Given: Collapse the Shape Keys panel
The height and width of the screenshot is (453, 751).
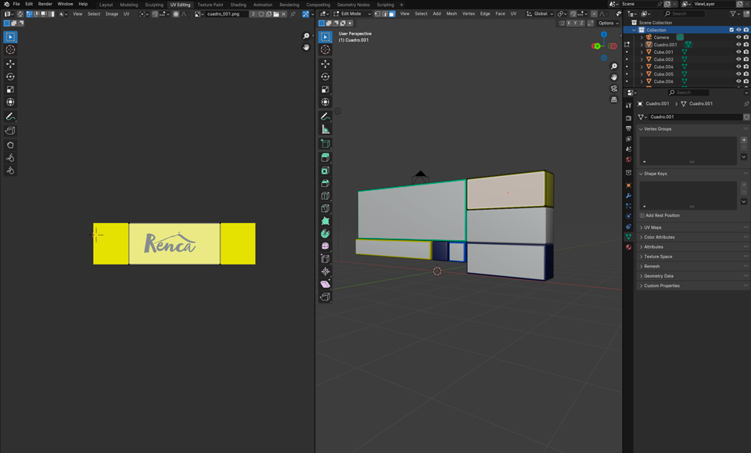Looking at the screenshot, I should (x=655, y=174).
